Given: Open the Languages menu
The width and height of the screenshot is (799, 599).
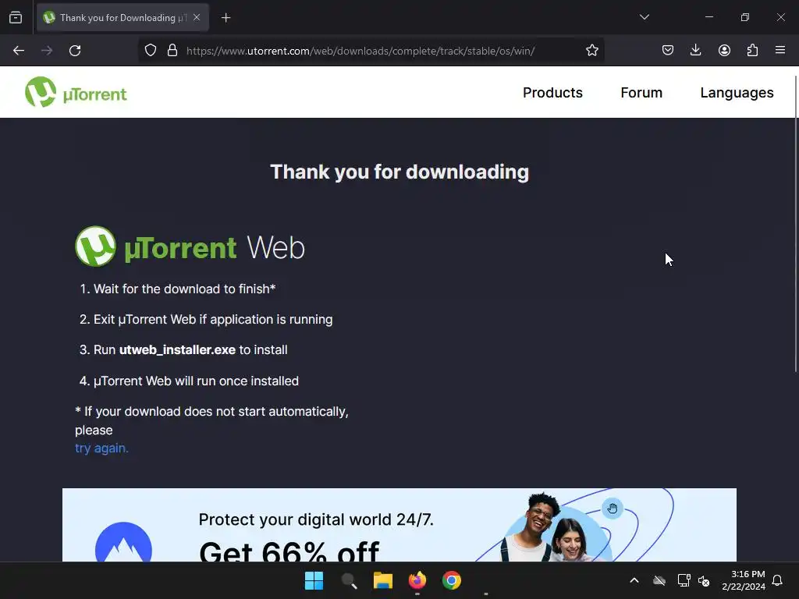Looking at the screenshot, I should (x=737, y=93).
